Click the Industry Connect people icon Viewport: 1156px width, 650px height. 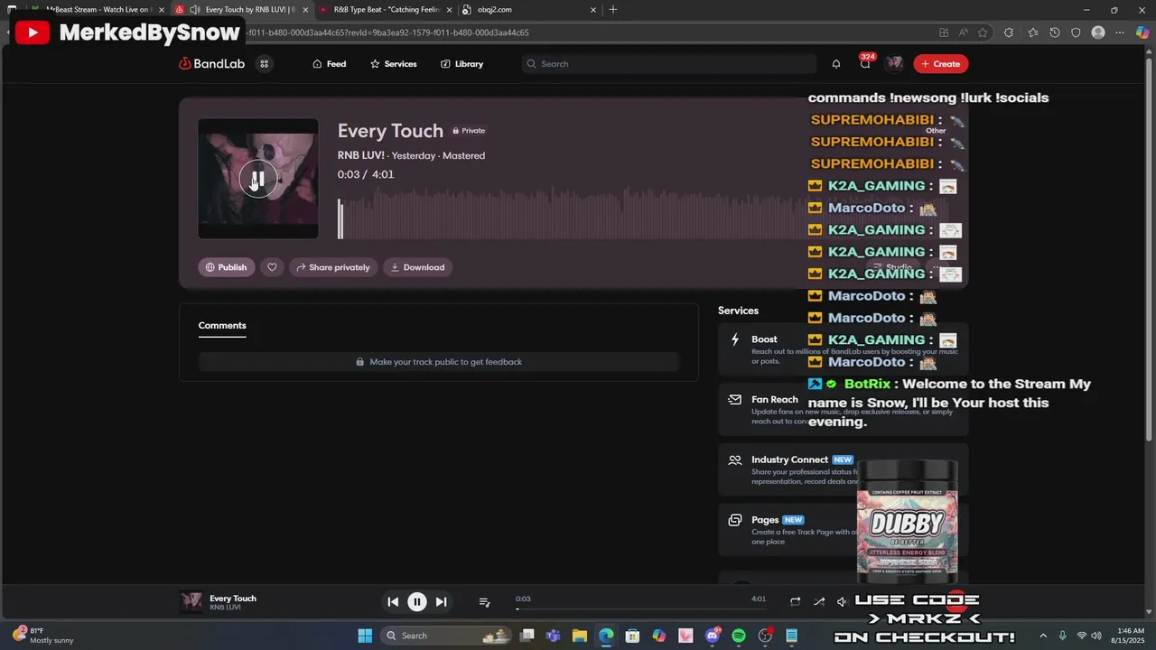pos(735,460)
